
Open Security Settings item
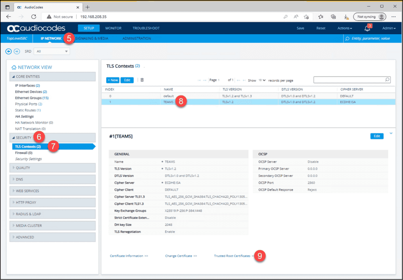click(x=28, y=159)
